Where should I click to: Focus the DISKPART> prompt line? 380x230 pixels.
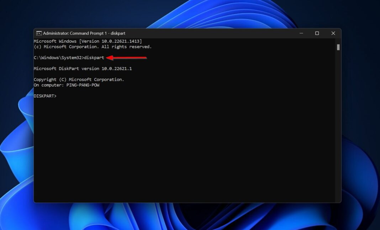click(45, 96)
